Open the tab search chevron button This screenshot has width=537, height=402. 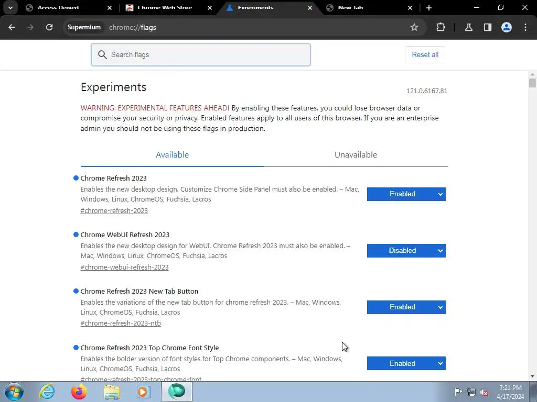click(10, 7)
